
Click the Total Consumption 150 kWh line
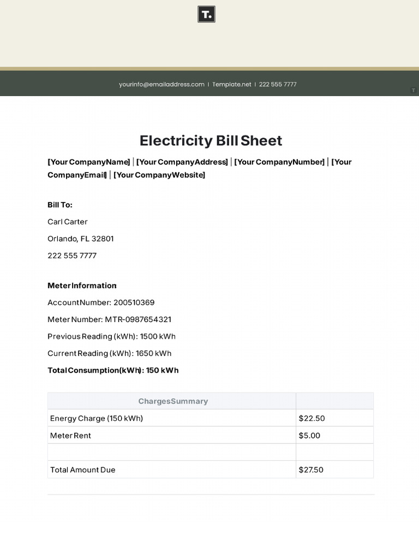pyautogui.click(x=113, y=370)
